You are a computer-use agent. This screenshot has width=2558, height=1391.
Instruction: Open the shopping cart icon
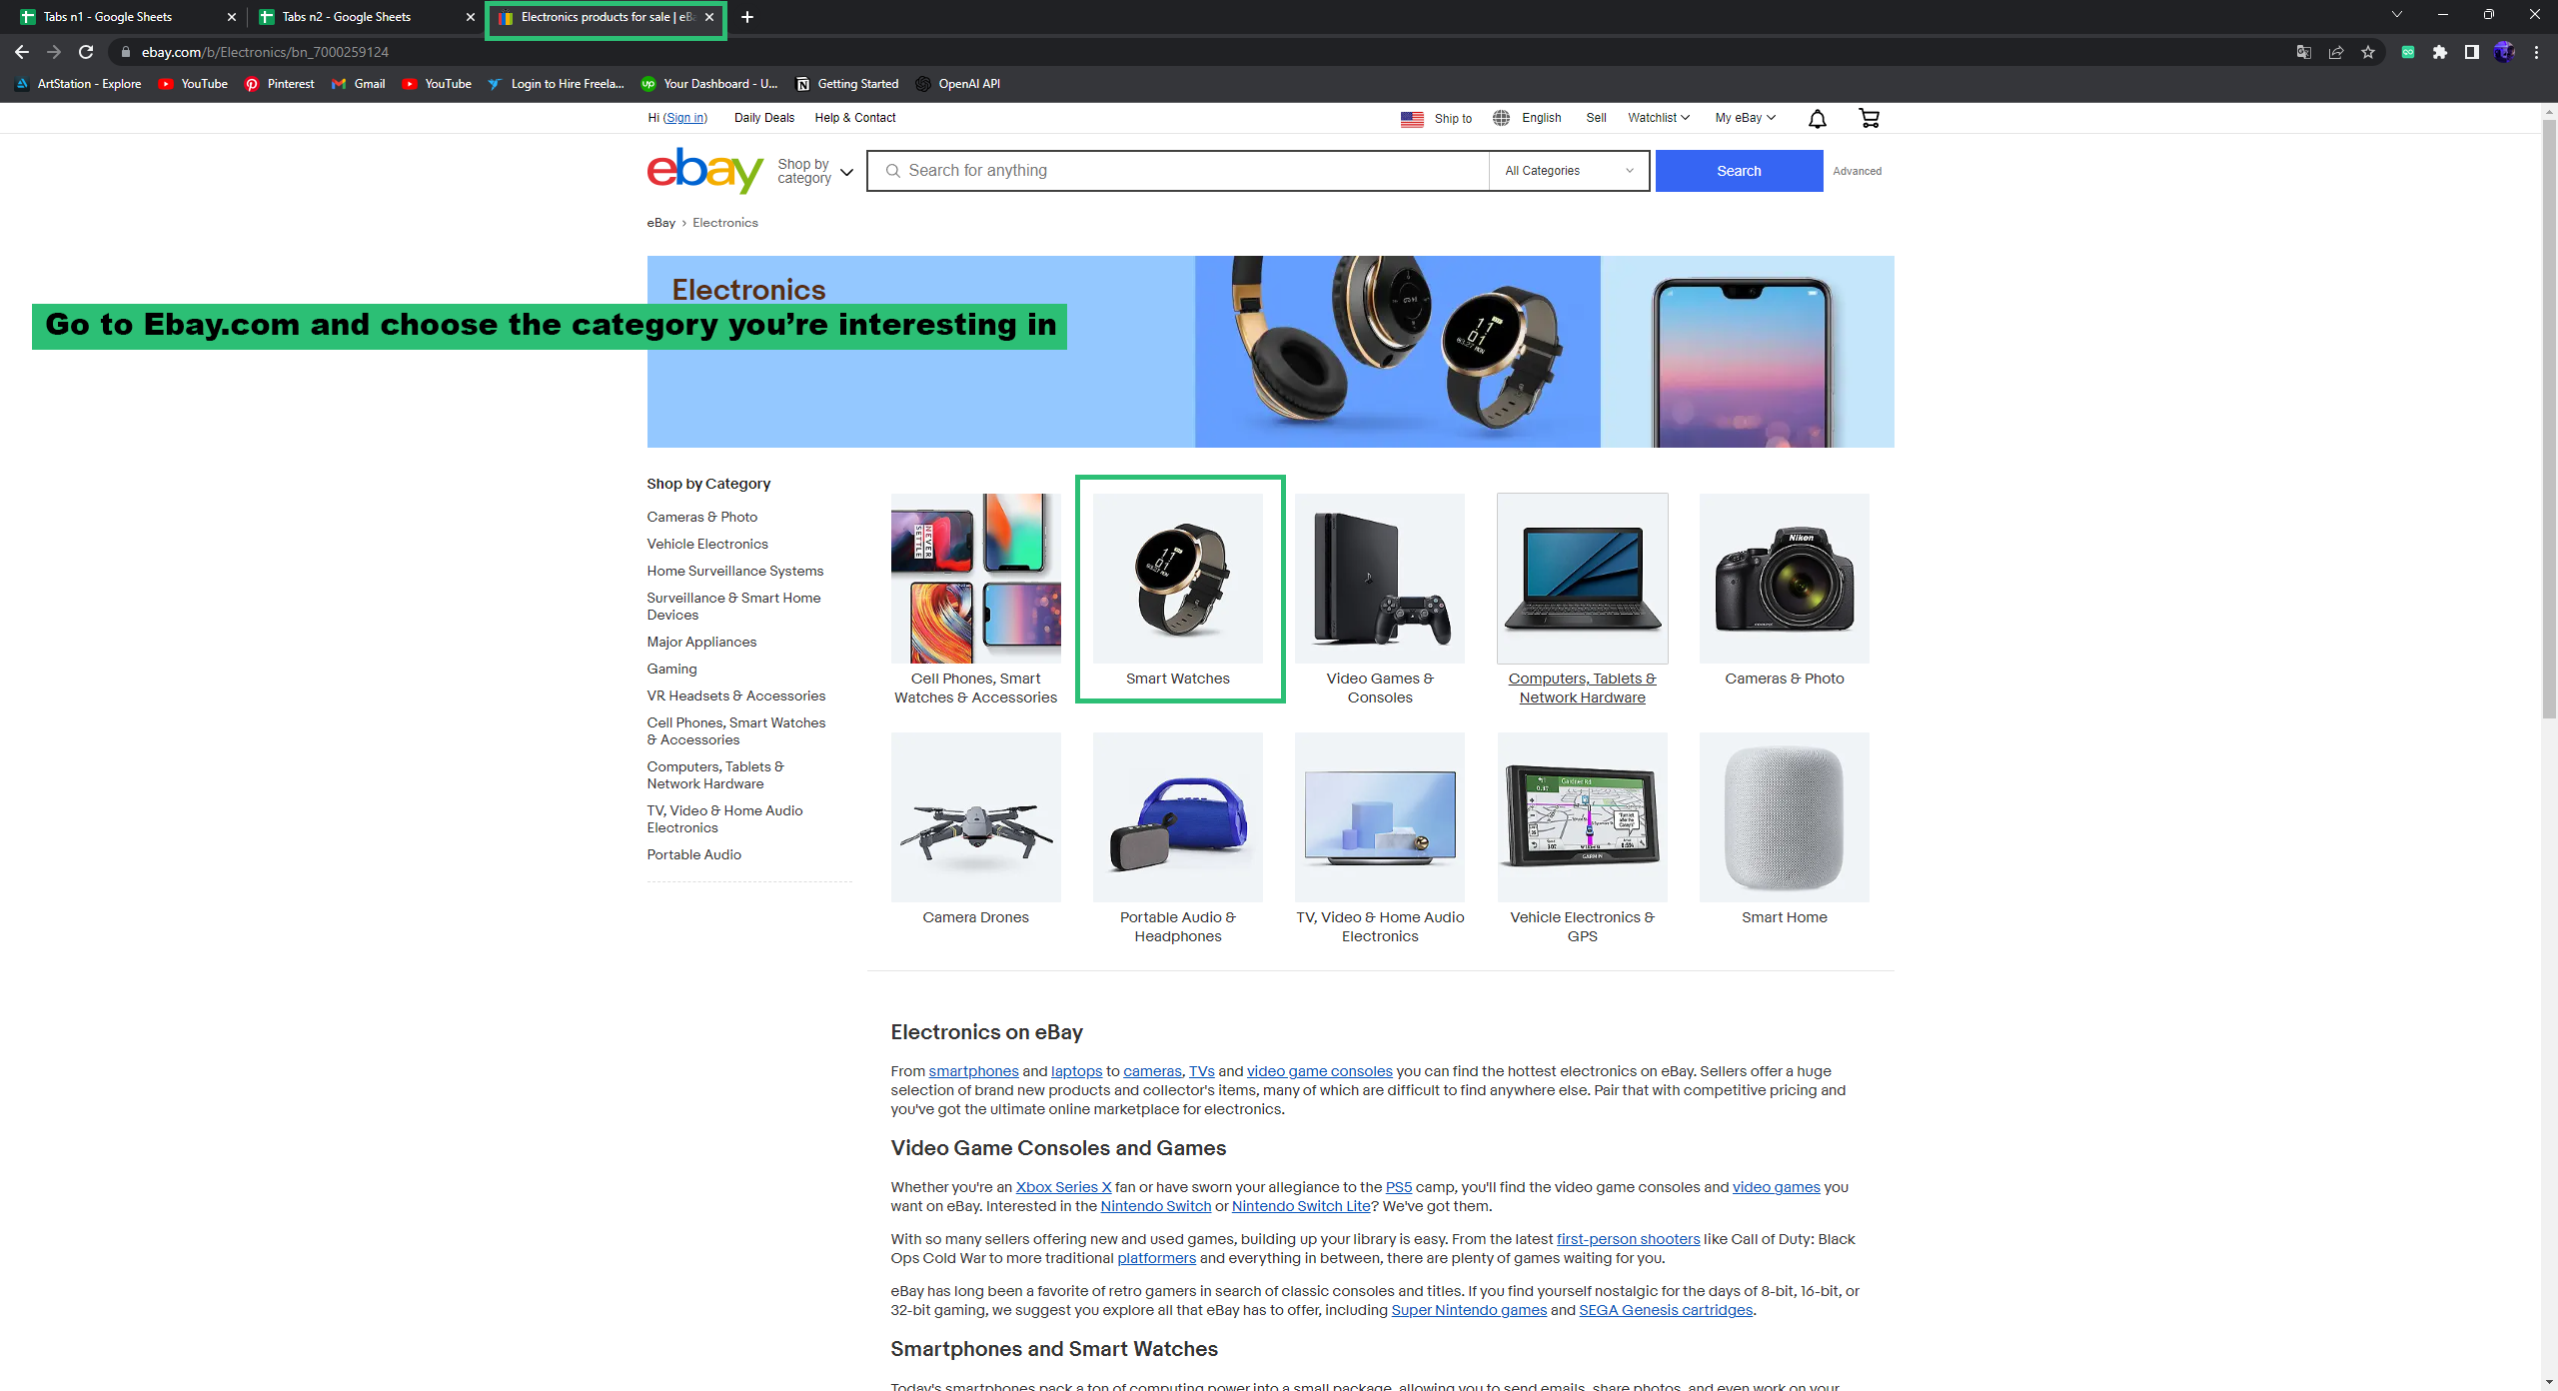point(1869,118)
